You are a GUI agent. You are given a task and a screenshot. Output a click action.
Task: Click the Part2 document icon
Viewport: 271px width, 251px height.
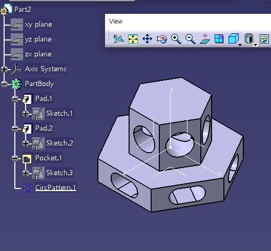point(6,10)
